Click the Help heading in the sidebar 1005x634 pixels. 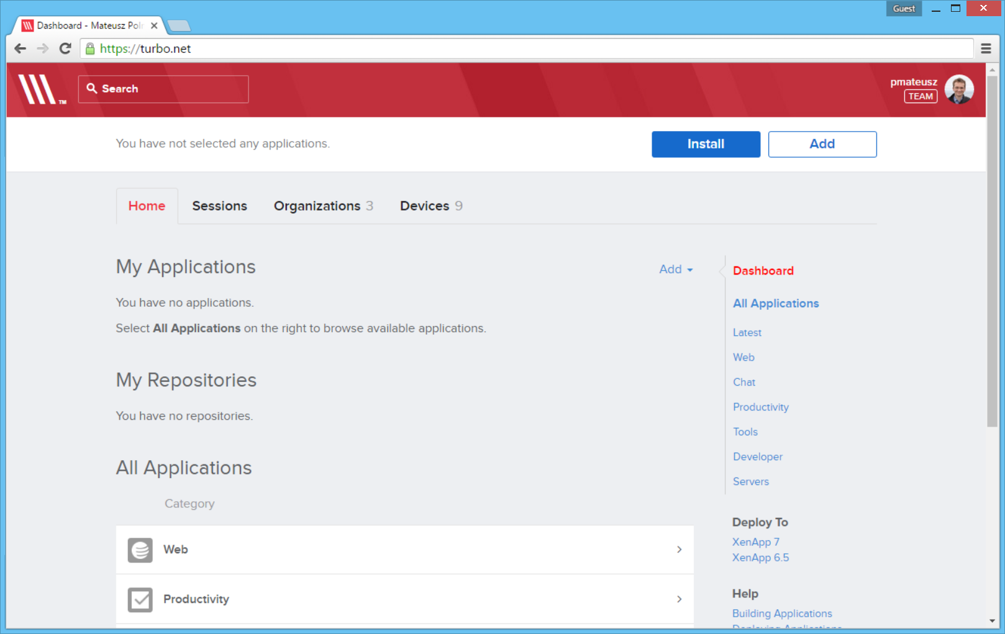tap(745, 594)
